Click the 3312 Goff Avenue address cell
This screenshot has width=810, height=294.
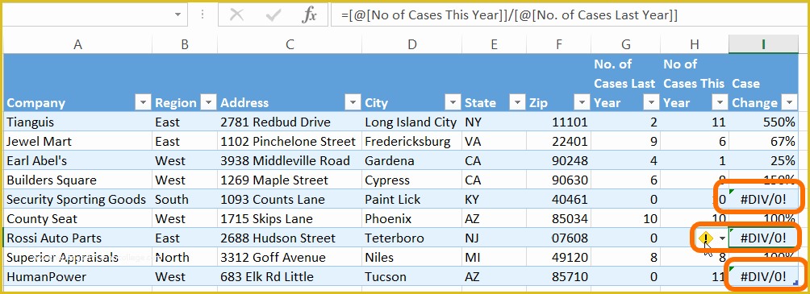(x=290, y=258)
